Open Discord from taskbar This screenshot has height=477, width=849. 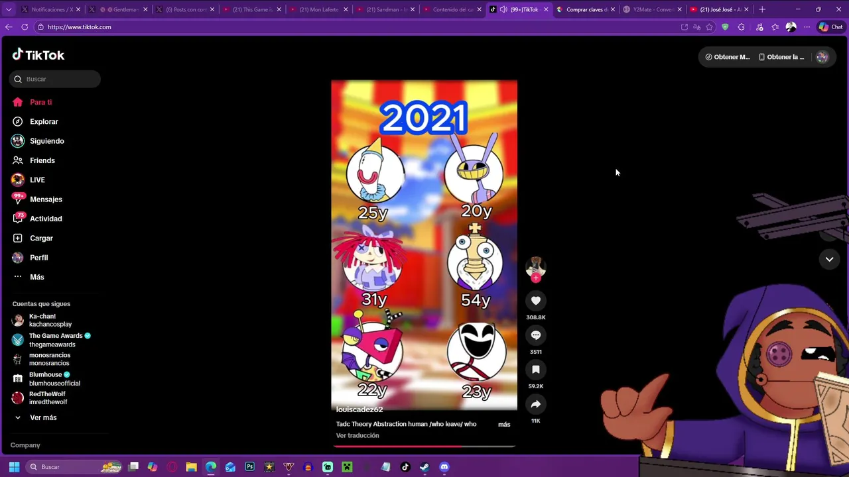point(444,467)
